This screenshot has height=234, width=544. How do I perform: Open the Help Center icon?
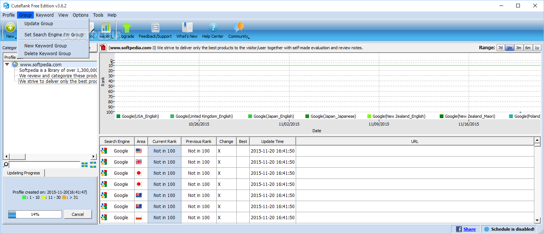click(213, 27)
